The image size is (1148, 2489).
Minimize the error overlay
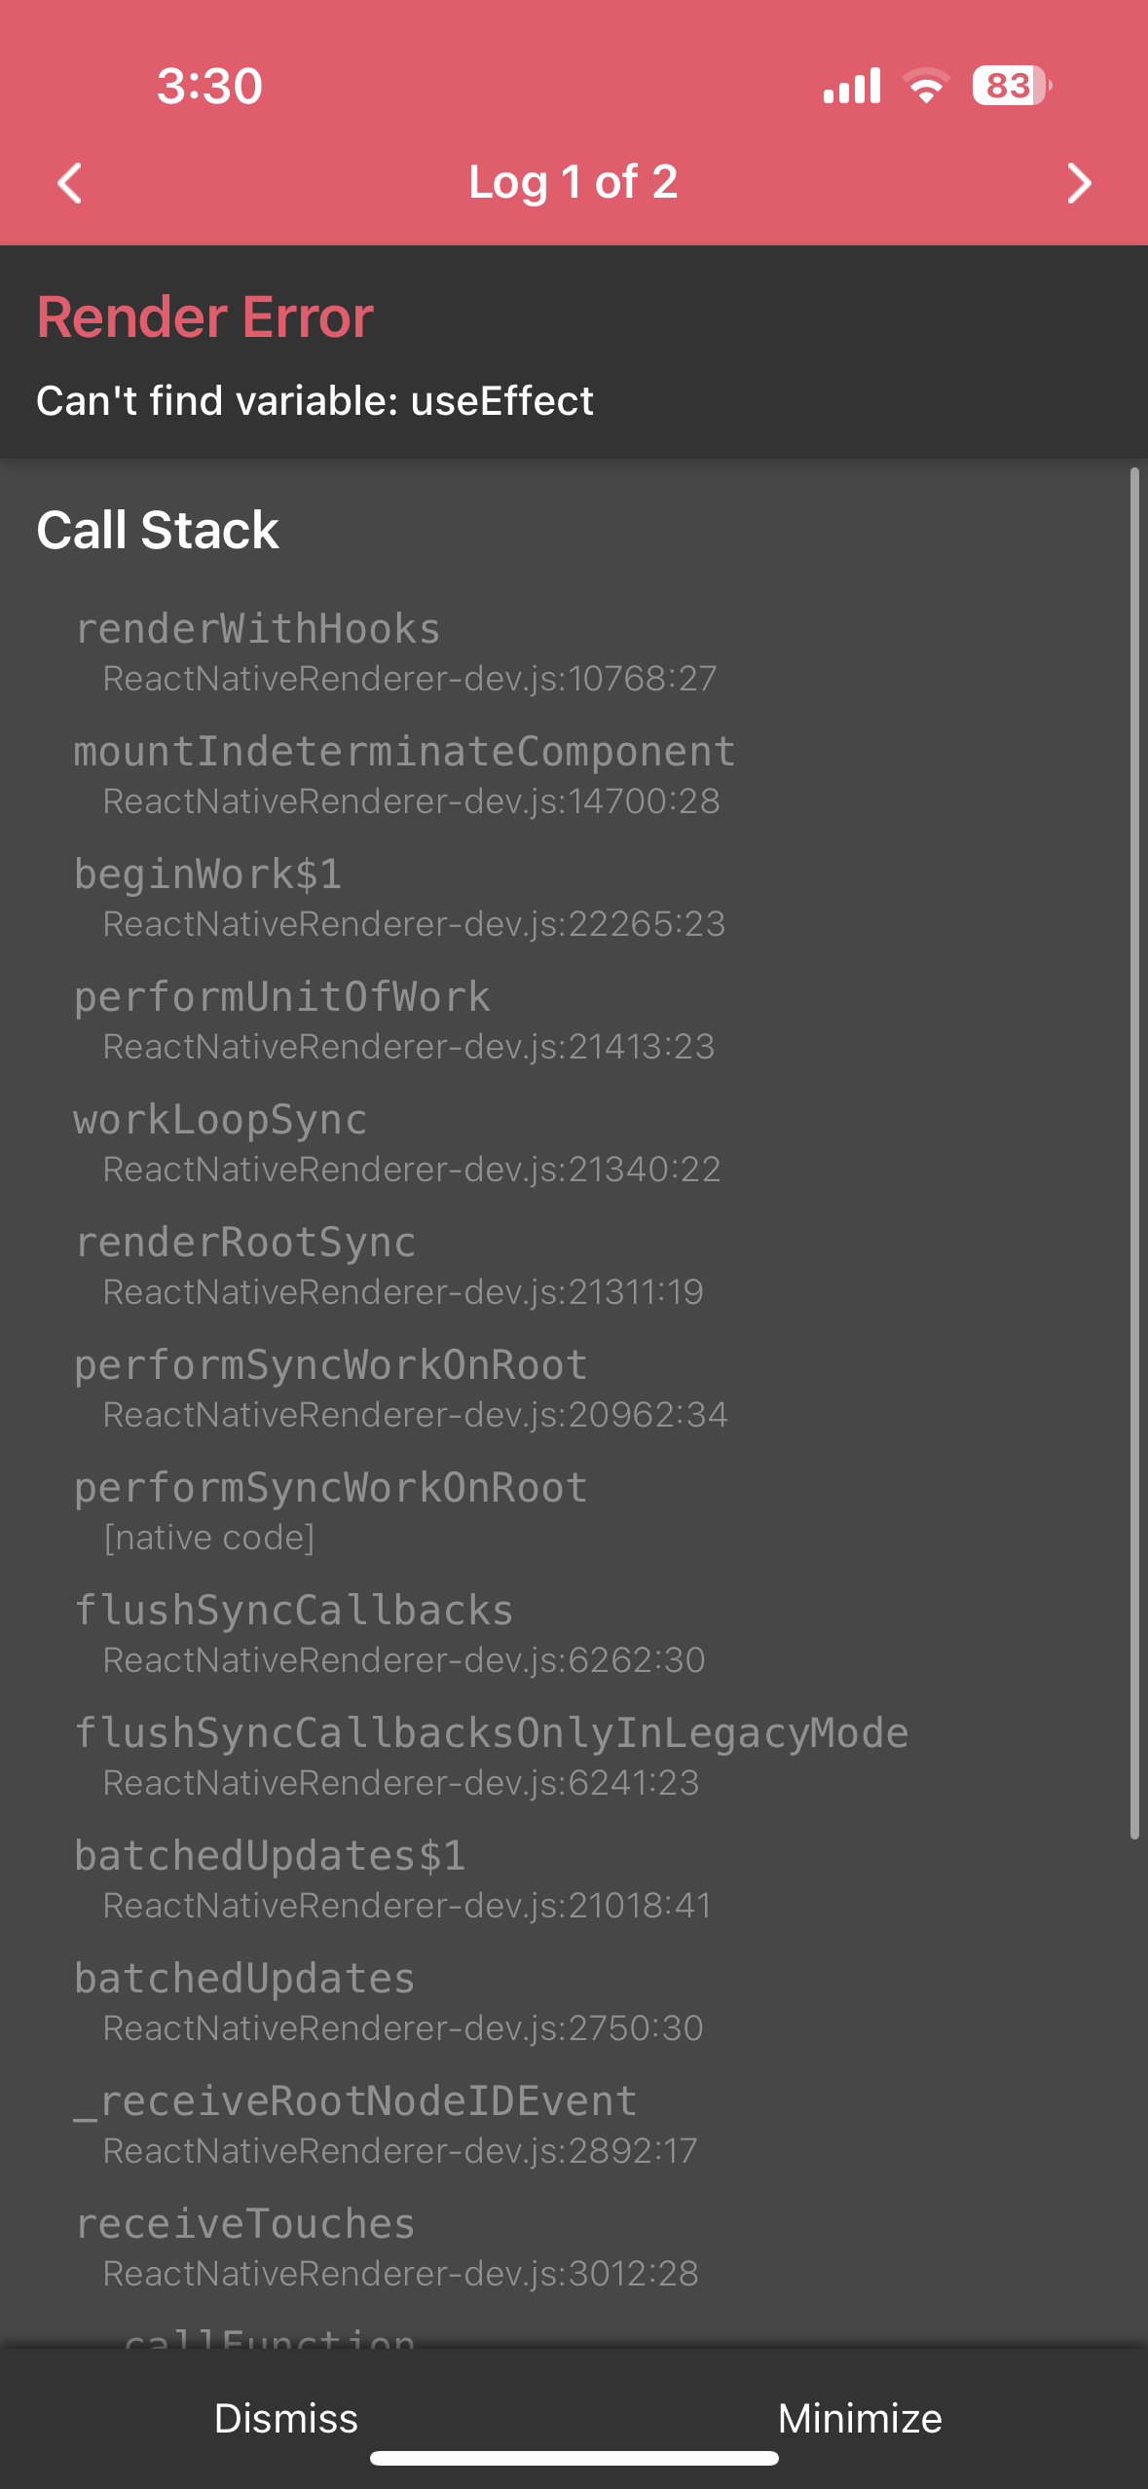(860, 2418)
